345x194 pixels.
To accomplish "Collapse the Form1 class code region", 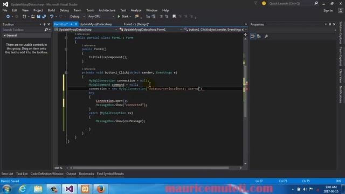I will (x=66, y=38).
